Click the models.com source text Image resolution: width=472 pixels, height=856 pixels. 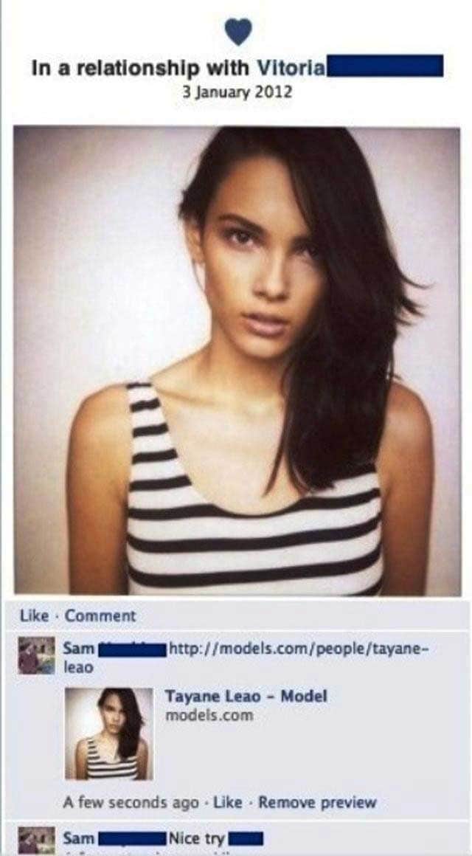point(209,715)
